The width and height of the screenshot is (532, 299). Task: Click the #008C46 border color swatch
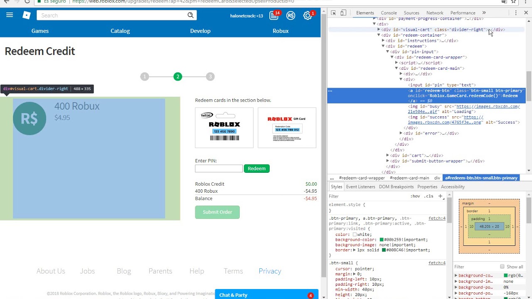384,250
